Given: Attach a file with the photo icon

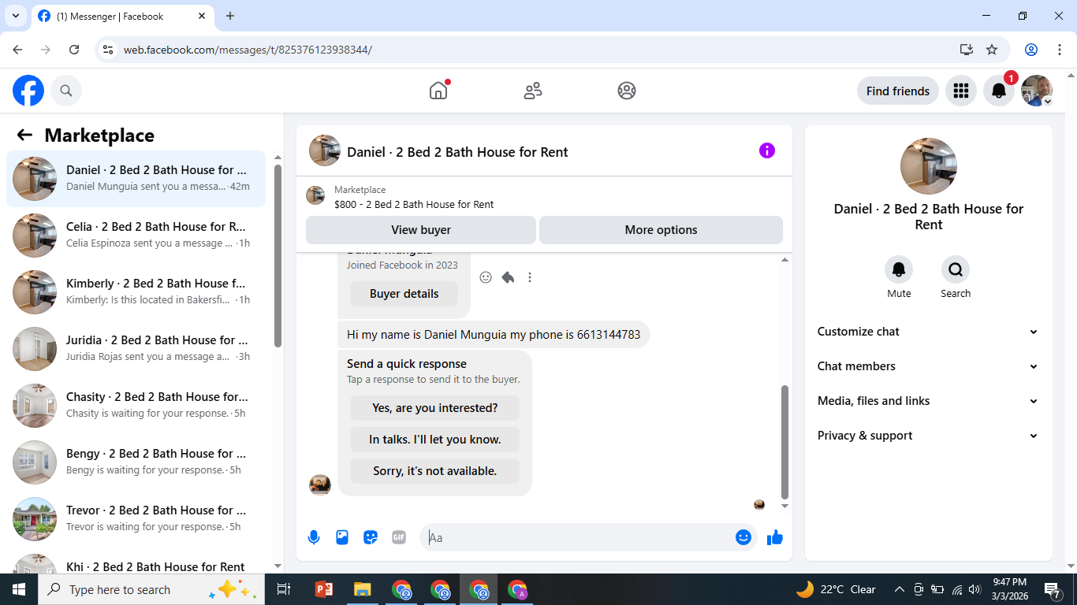Looking at the screenshot, I should click(342, 537).
